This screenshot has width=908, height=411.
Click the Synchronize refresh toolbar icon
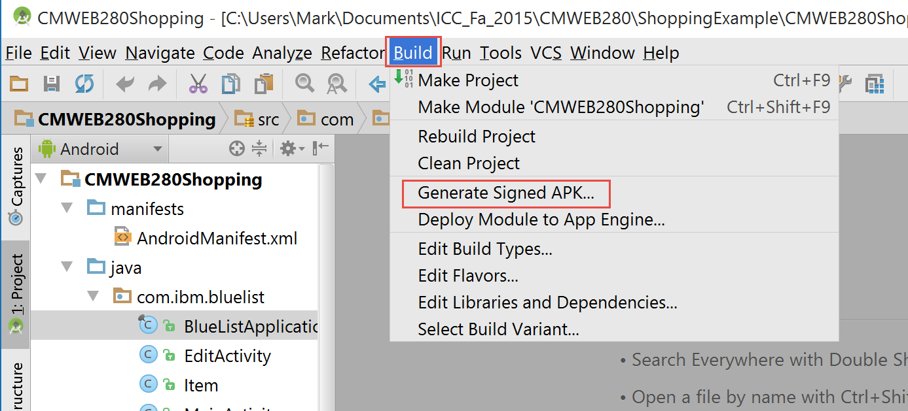[84, 84]
